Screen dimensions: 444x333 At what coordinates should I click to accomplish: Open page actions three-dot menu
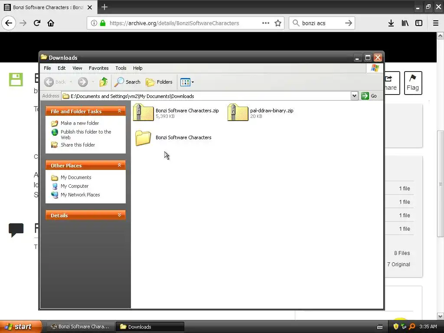pyautogui.click(x=266, y=23)
